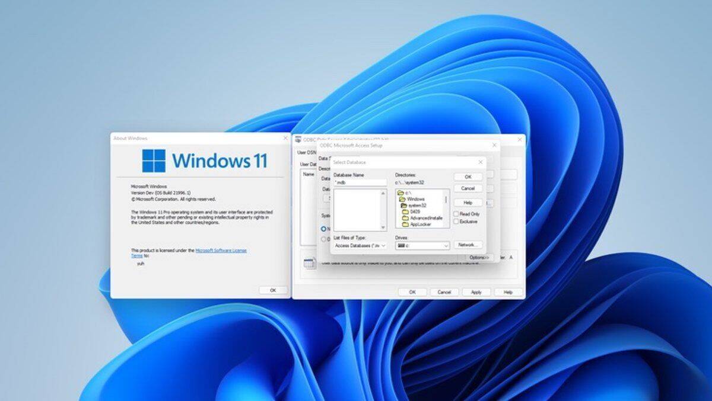This screenshot has width=712, height=401.
Task: Click the data source icon in ODBC Administrator
Action: [x=309, y=262]
